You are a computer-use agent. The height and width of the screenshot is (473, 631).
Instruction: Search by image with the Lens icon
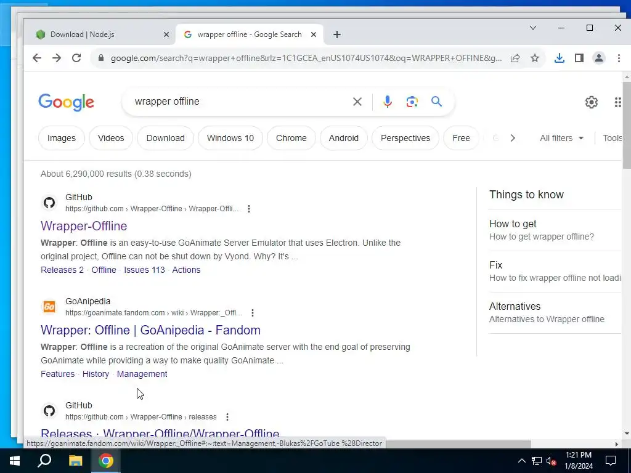pyautogui.click(x=412, y=102)
